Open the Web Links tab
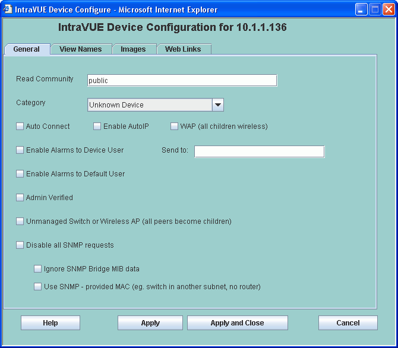Viewport: 398px width, 348px height. pos(184,49)
